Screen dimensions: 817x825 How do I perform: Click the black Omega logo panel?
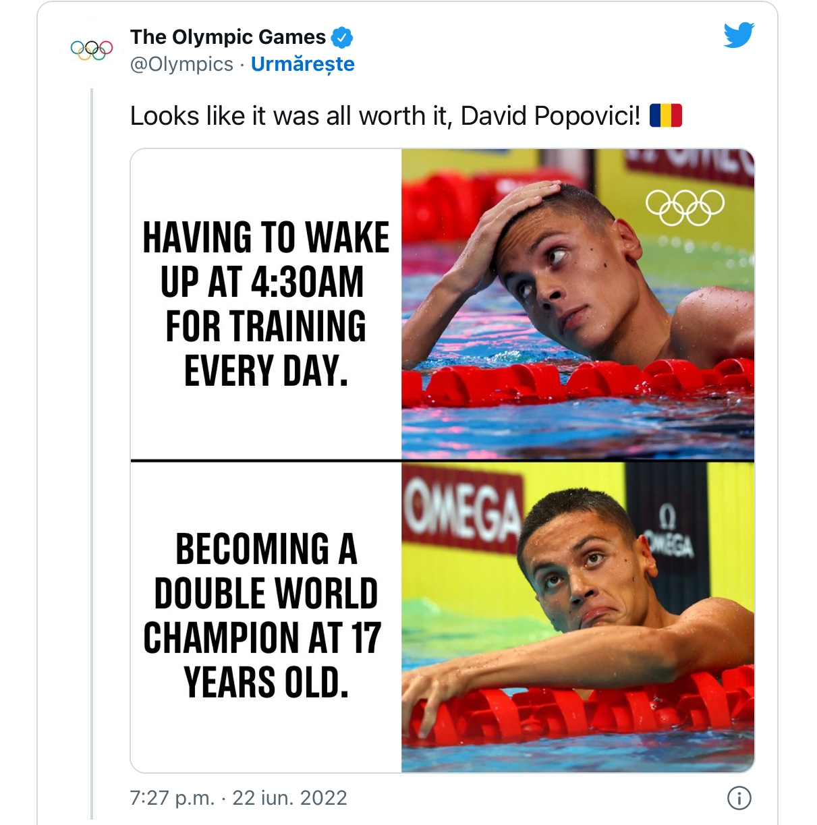tap(667, 533)
